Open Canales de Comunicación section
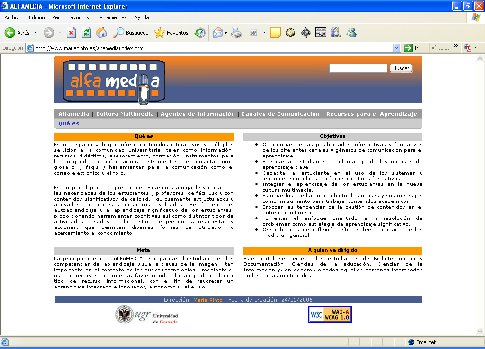The height and width of the screenshot is (349, 485). point(280,114)
